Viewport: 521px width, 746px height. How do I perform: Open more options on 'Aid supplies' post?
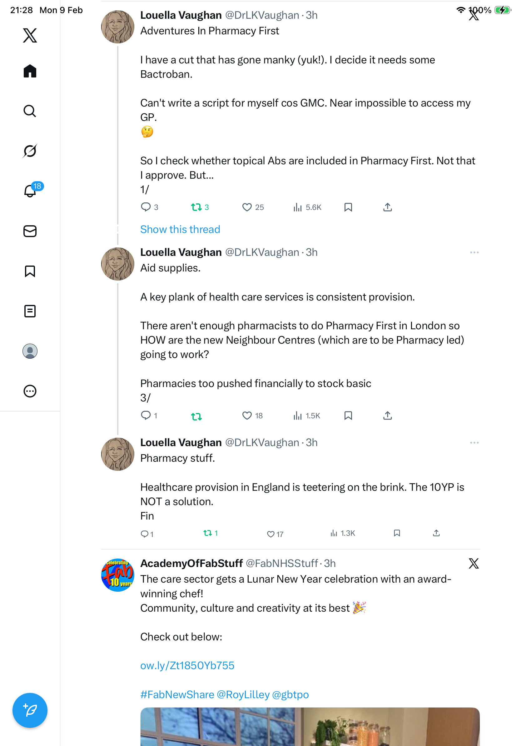pos(474,252)
